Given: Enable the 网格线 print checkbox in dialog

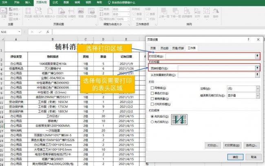Looking at the screenshot, I should [152, 88].
